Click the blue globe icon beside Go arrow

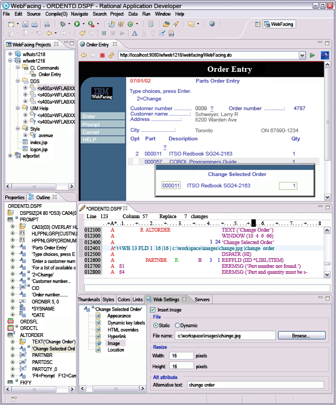[325, 55]
